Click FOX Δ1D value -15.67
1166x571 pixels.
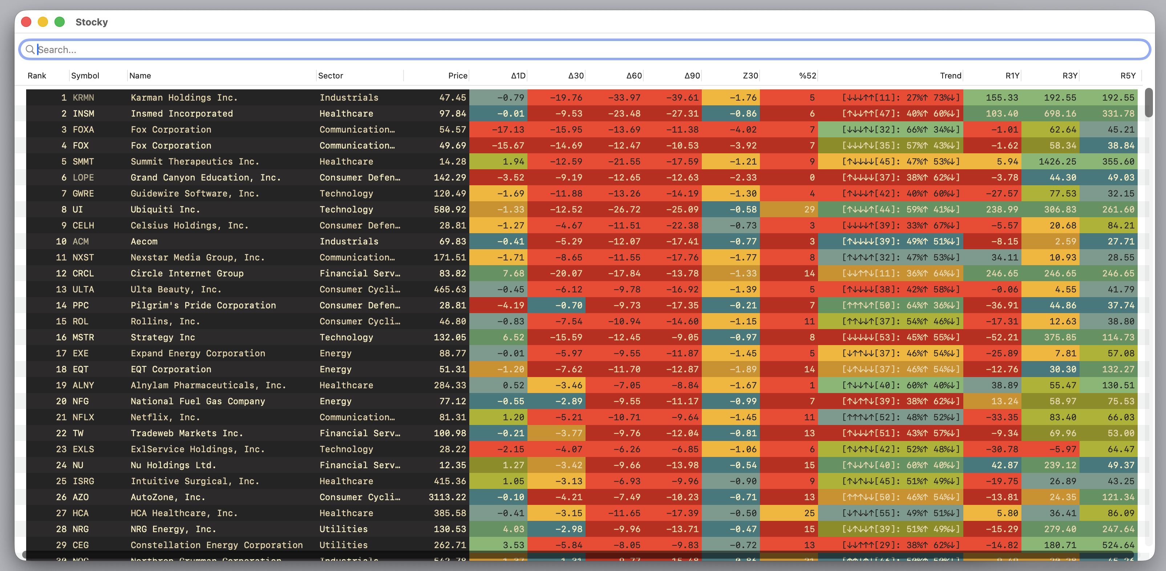pos(507,146)
